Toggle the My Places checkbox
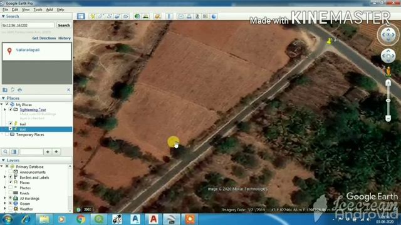The height and width of the screenshot is (225, 401). (7, 104)
